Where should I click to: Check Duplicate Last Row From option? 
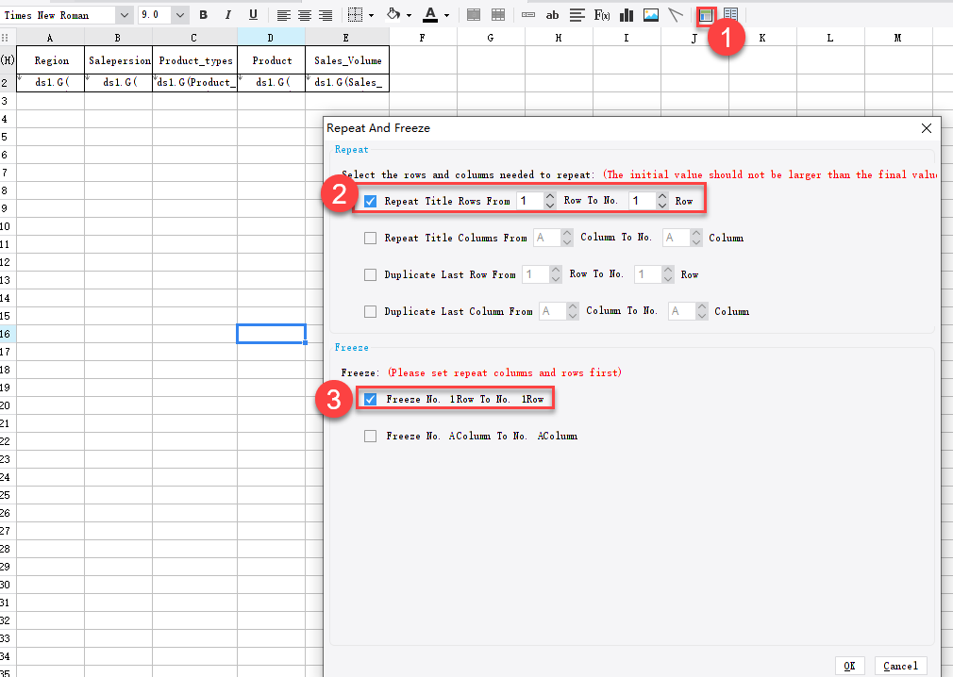(x=371, y=274)
